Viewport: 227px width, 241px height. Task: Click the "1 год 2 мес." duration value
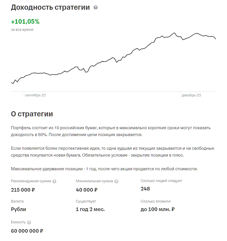tap(90, 209)
